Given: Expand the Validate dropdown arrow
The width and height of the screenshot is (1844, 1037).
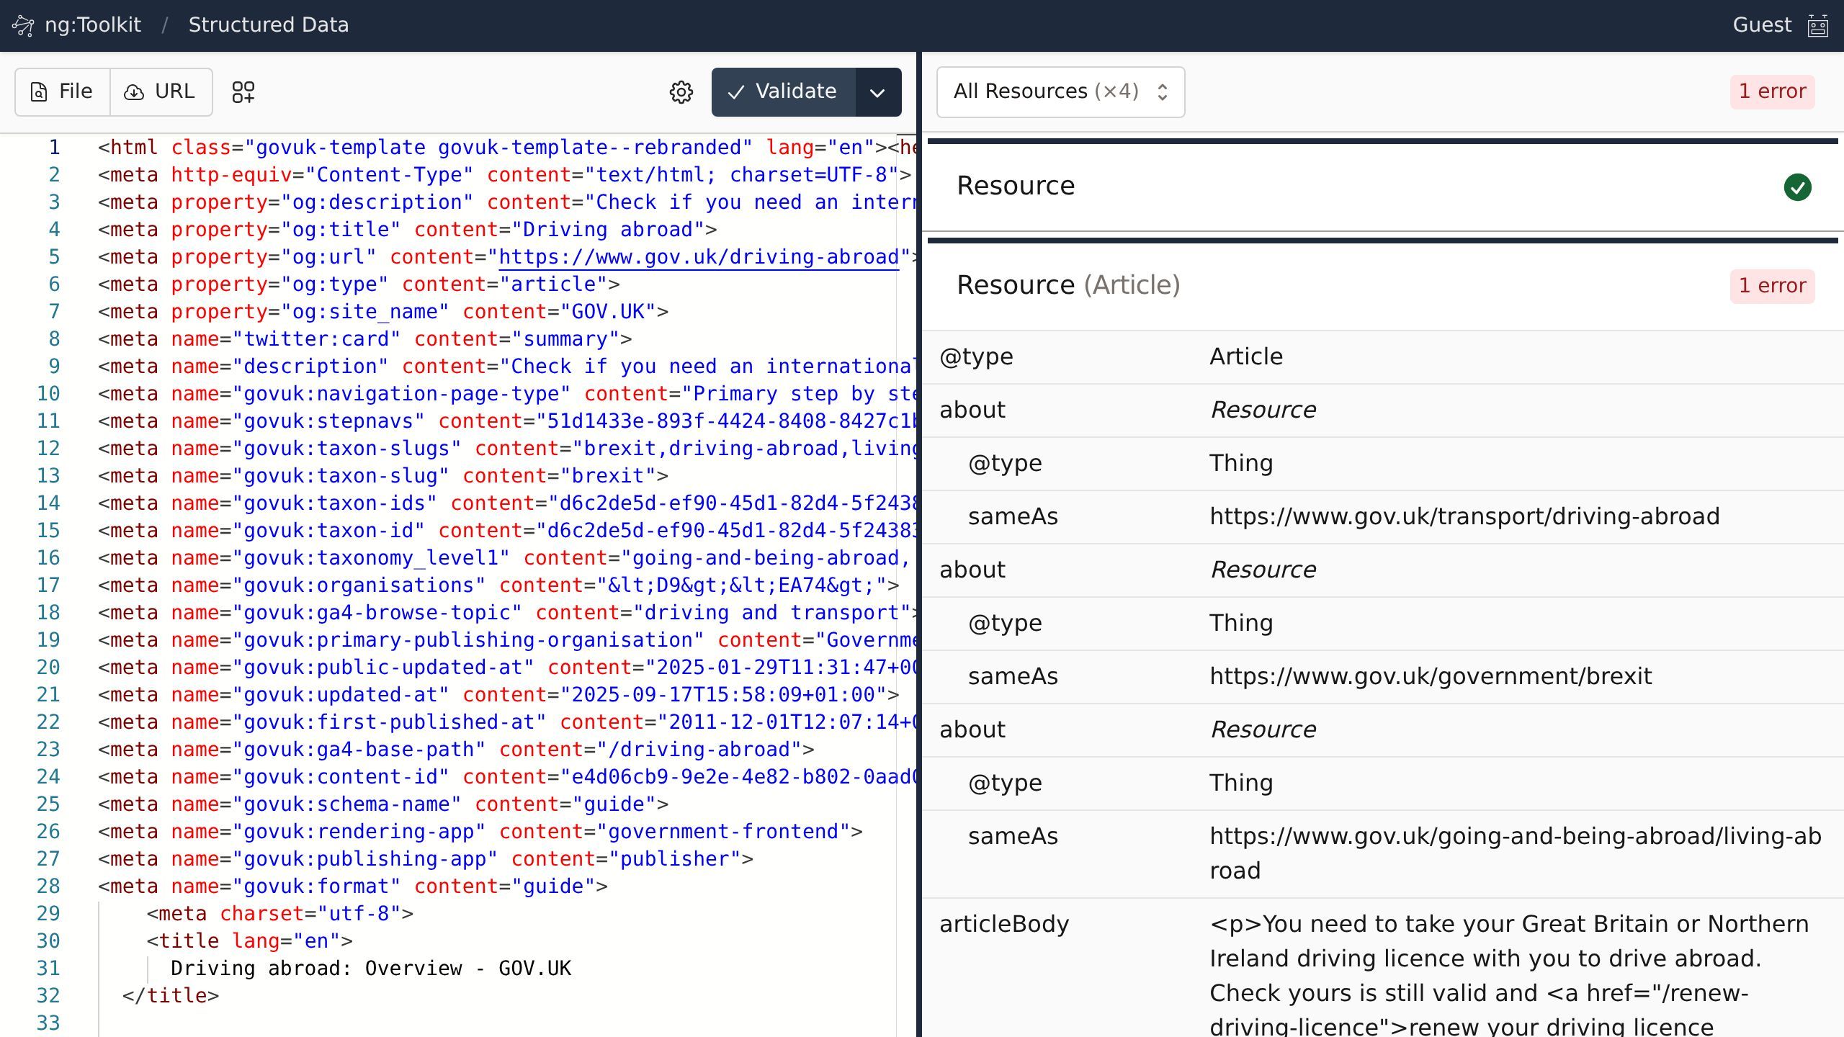Looking at the screenshot, I should click(x=877, y=92).
